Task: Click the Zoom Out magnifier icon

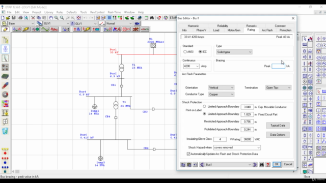Action: [62, 18]
